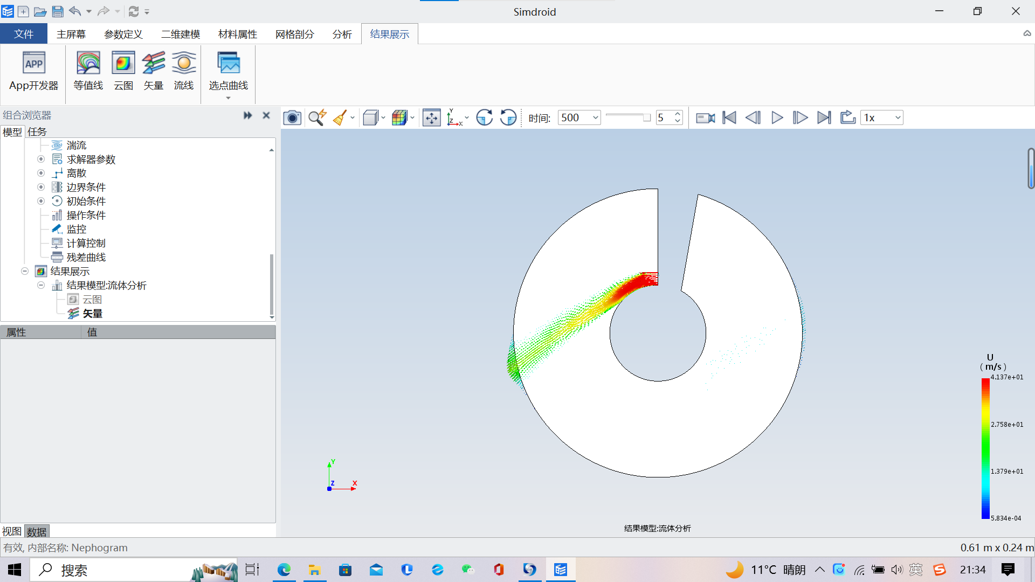The height and width of the screenshot is (582, 1035).
Task: Switch to the 主屏幕 tab
Action: point(71,34)
